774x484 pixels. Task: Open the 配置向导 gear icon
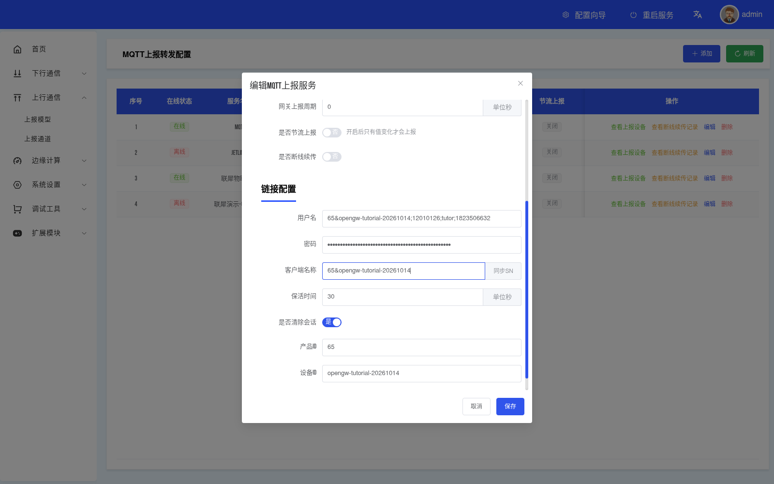tap(566, 15)
